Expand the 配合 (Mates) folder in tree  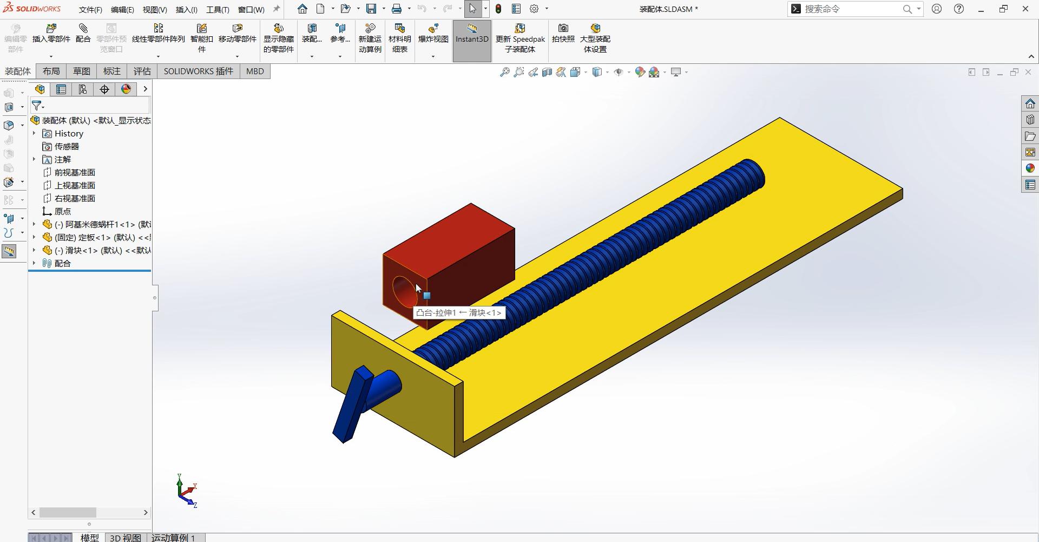pyautogui.click(x=34, y=263)
